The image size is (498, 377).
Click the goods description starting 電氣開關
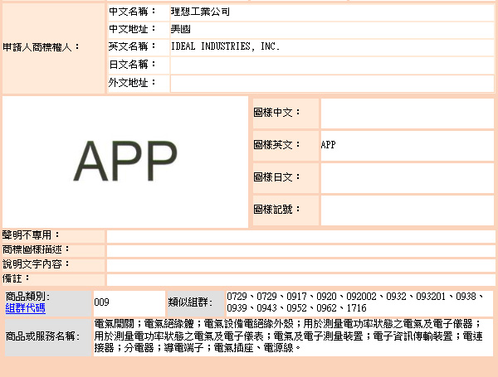click(288, 336)
